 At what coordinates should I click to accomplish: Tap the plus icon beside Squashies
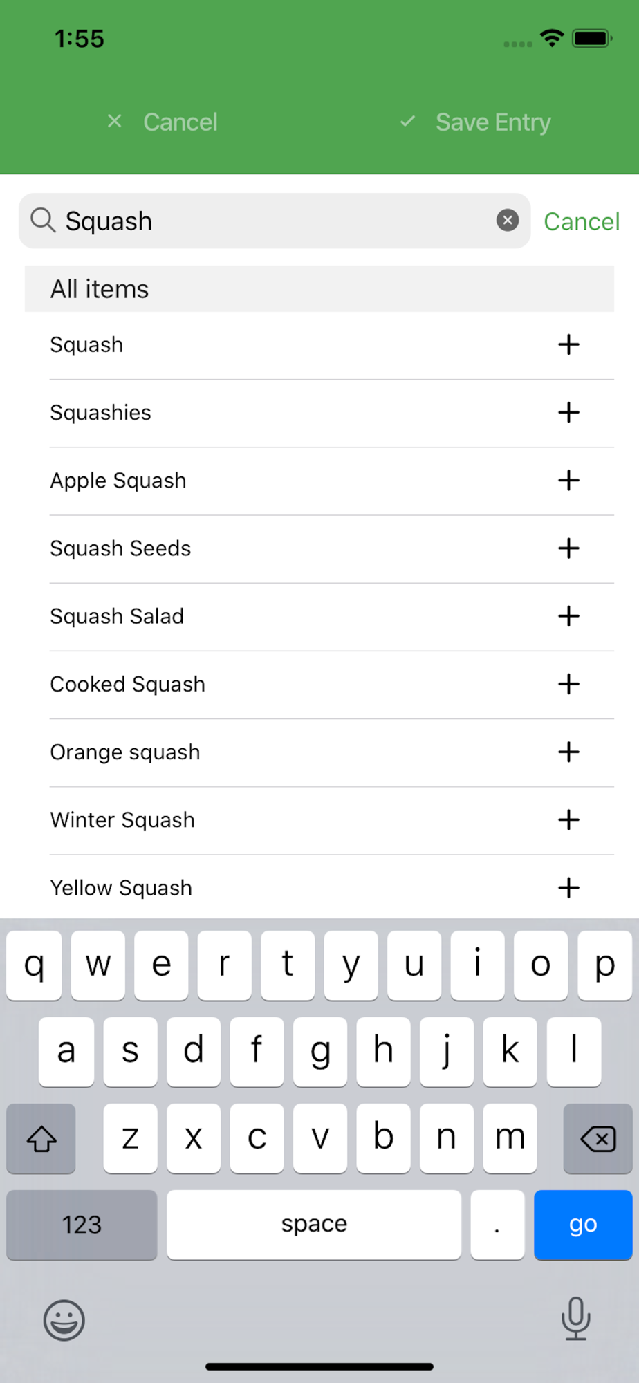coord(568,412)
